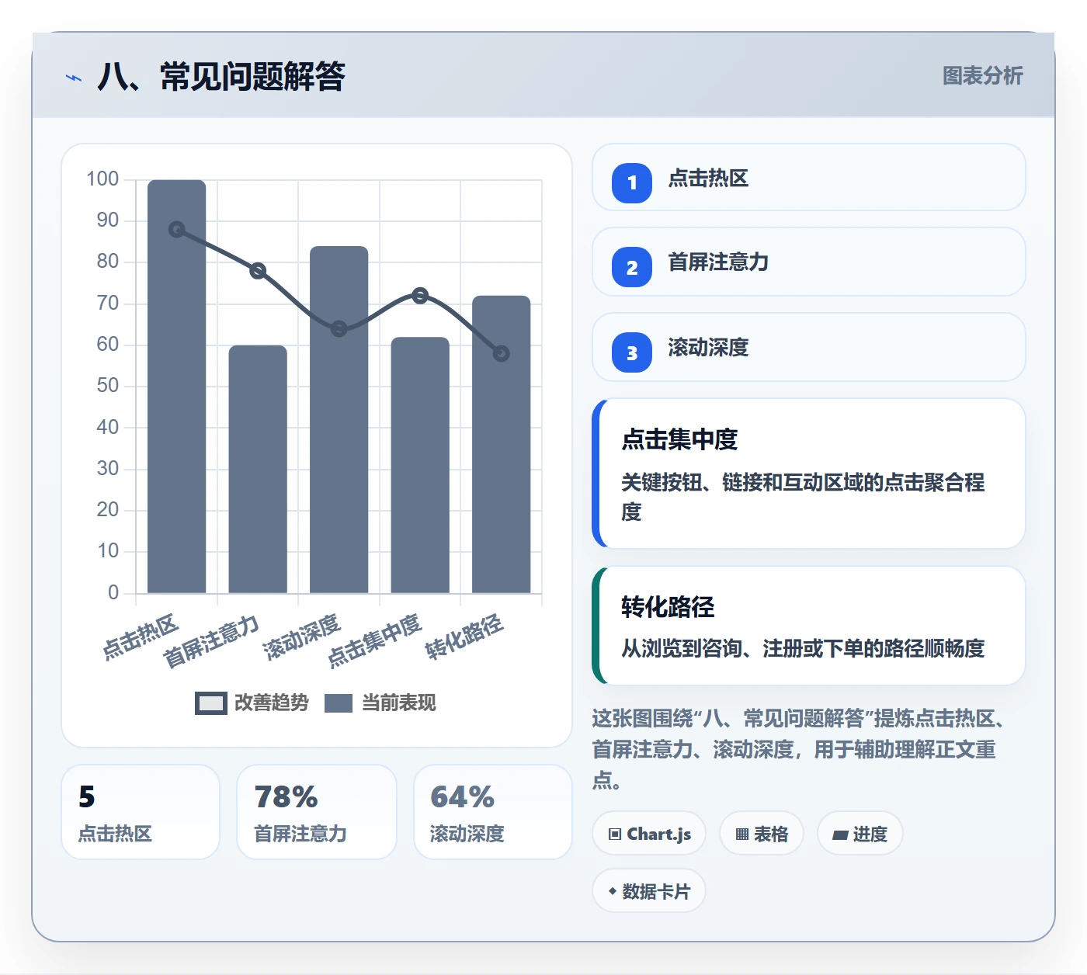This screenshot has width=1087, height=975.
Task: Click the number 2 badge for 首屏注意力
Action: tap(632, 268)
